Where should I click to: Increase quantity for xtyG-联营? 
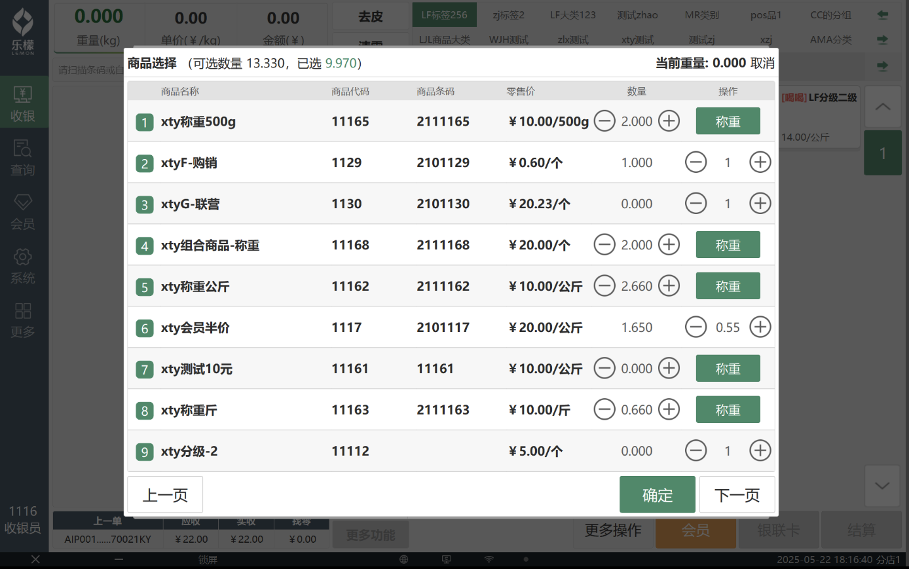[x=760, y=204]
